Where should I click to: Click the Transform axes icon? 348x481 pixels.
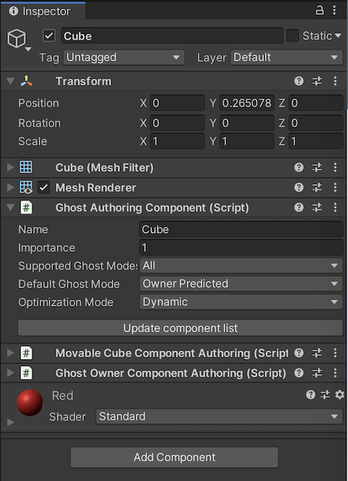pos(26,81)
